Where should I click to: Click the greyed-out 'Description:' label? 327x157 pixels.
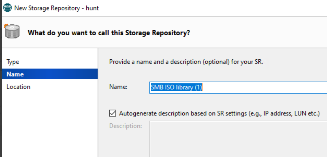pos(126,126)
